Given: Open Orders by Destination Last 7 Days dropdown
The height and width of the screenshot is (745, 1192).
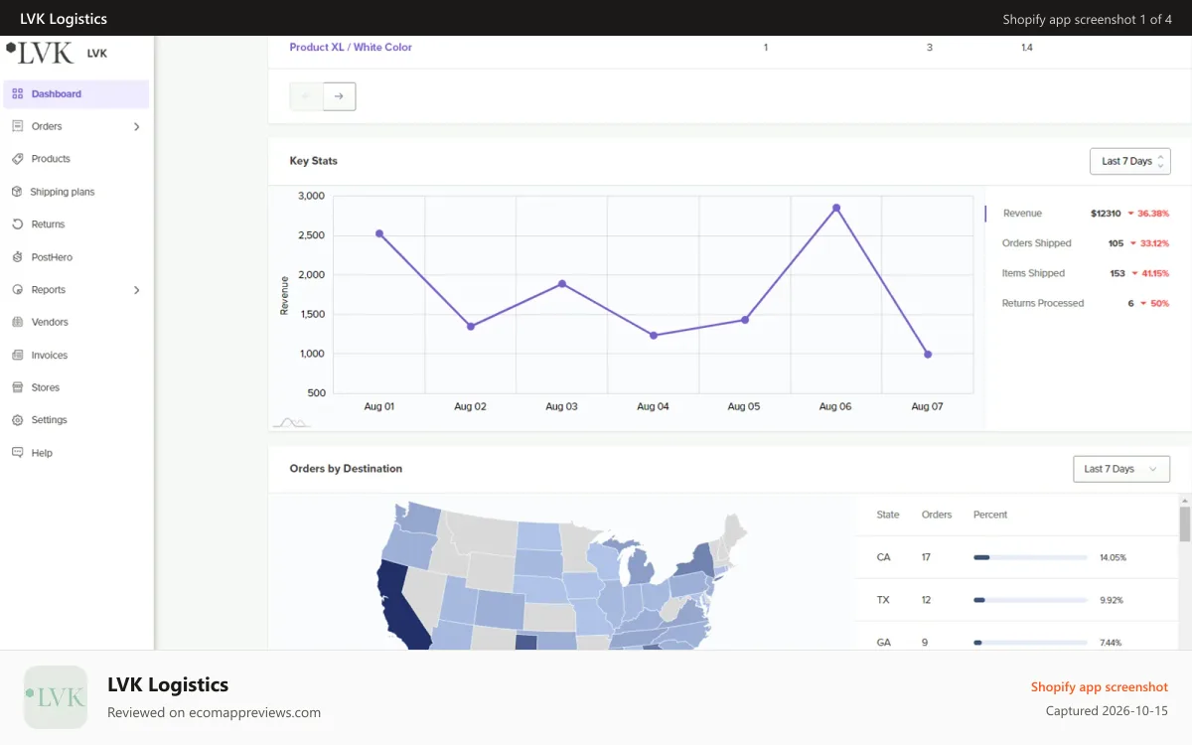Looking at the screenshot, I should coord(1121,469).
